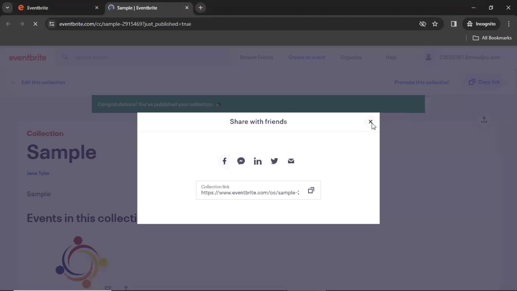Screen dimensions: 517x291
Task: Share collection by email icon
Action: point(291,161)
